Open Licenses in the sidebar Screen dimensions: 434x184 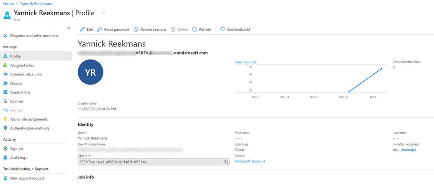17,101
